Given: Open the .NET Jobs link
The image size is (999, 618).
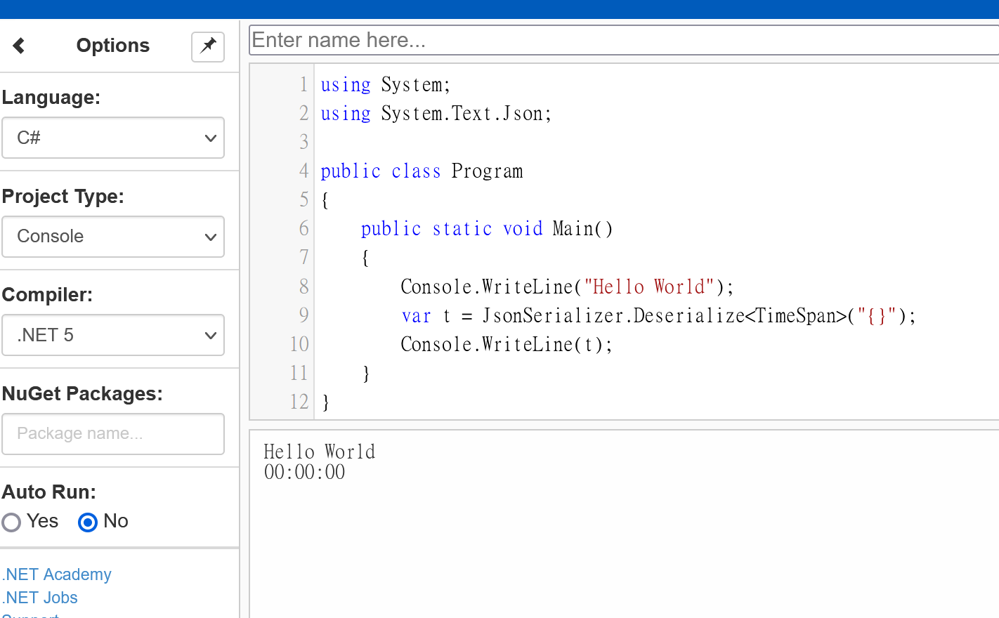Looking at the screenshot, I should [40, 598].
